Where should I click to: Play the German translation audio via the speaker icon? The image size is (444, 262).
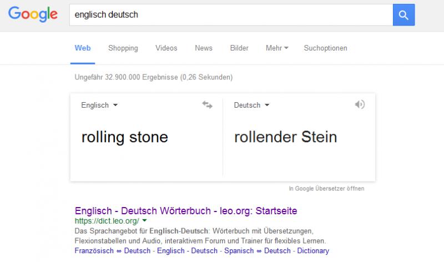[360, 104]
